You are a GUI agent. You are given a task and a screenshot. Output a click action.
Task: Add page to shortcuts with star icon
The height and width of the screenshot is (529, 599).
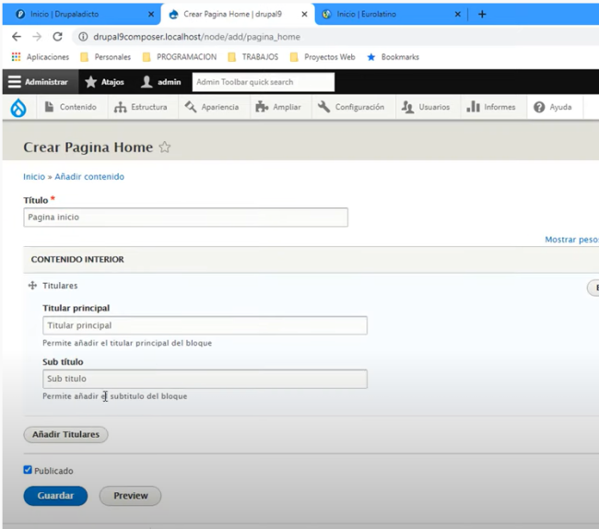(165, 147)
